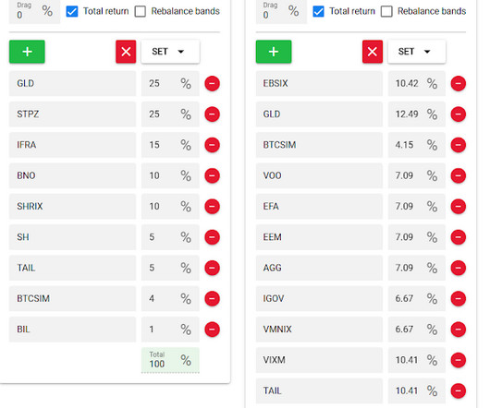Edit the IFRA ticker field
This screenshot has height=408, width=490.
pyautogui.click(x=72, y=145)
